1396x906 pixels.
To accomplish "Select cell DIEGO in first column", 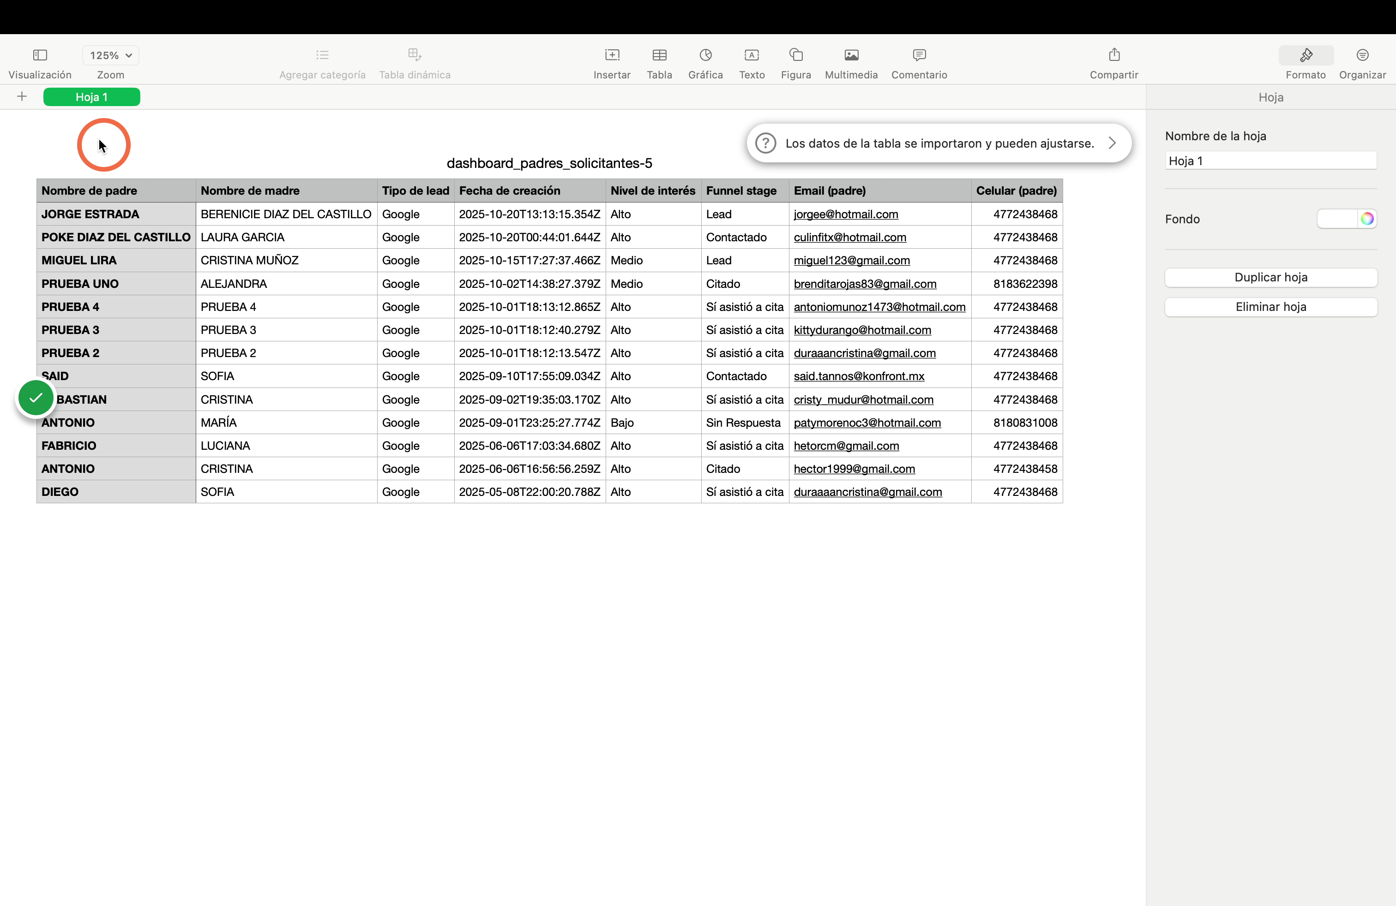I will [116, 492].
